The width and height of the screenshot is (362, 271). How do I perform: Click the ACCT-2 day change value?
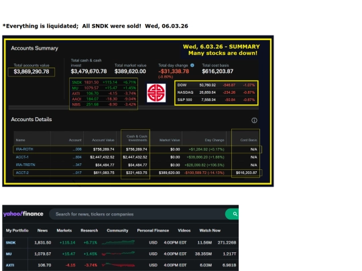coord(204,173)
